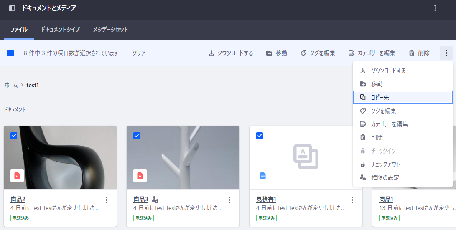Click the 承認済み status badge on 見積書1
This screenshot has height=230, width=456.
tap(266, 218)
